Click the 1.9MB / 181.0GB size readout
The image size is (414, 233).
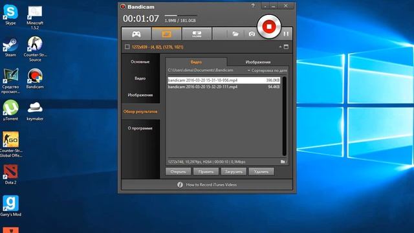[x=180, y=21]
